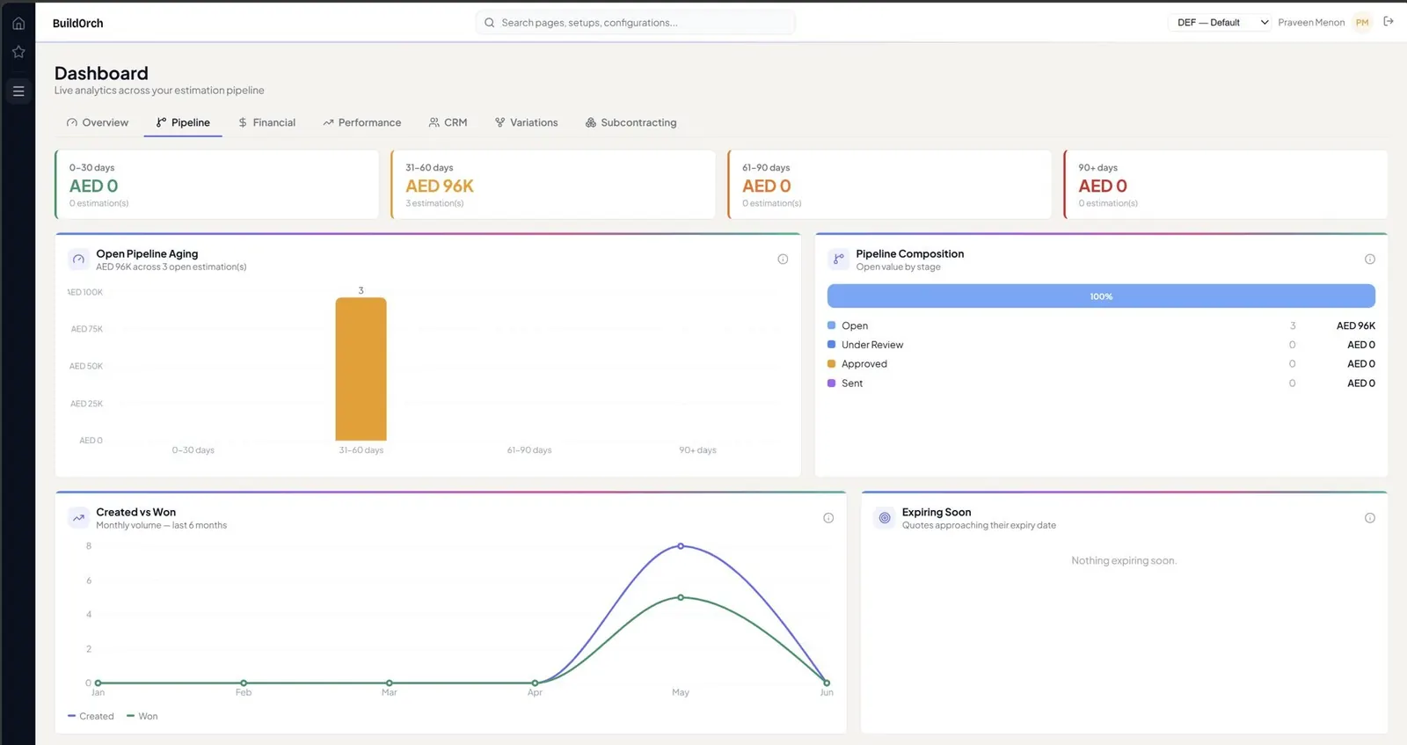Go to the Performance tab

coord(361,122)
